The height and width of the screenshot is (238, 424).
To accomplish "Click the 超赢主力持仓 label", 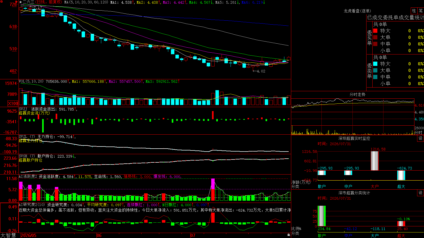I will pyautogui.click(x=30, y=141).
